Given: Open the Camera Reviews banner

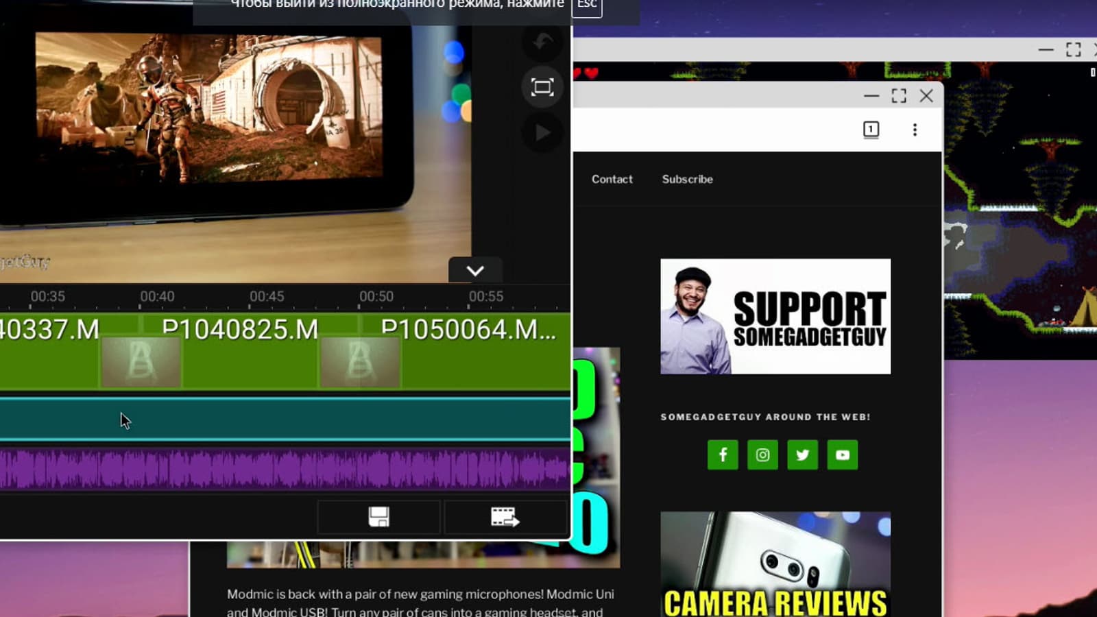Looking at the screenshot, I should (775, 564).
